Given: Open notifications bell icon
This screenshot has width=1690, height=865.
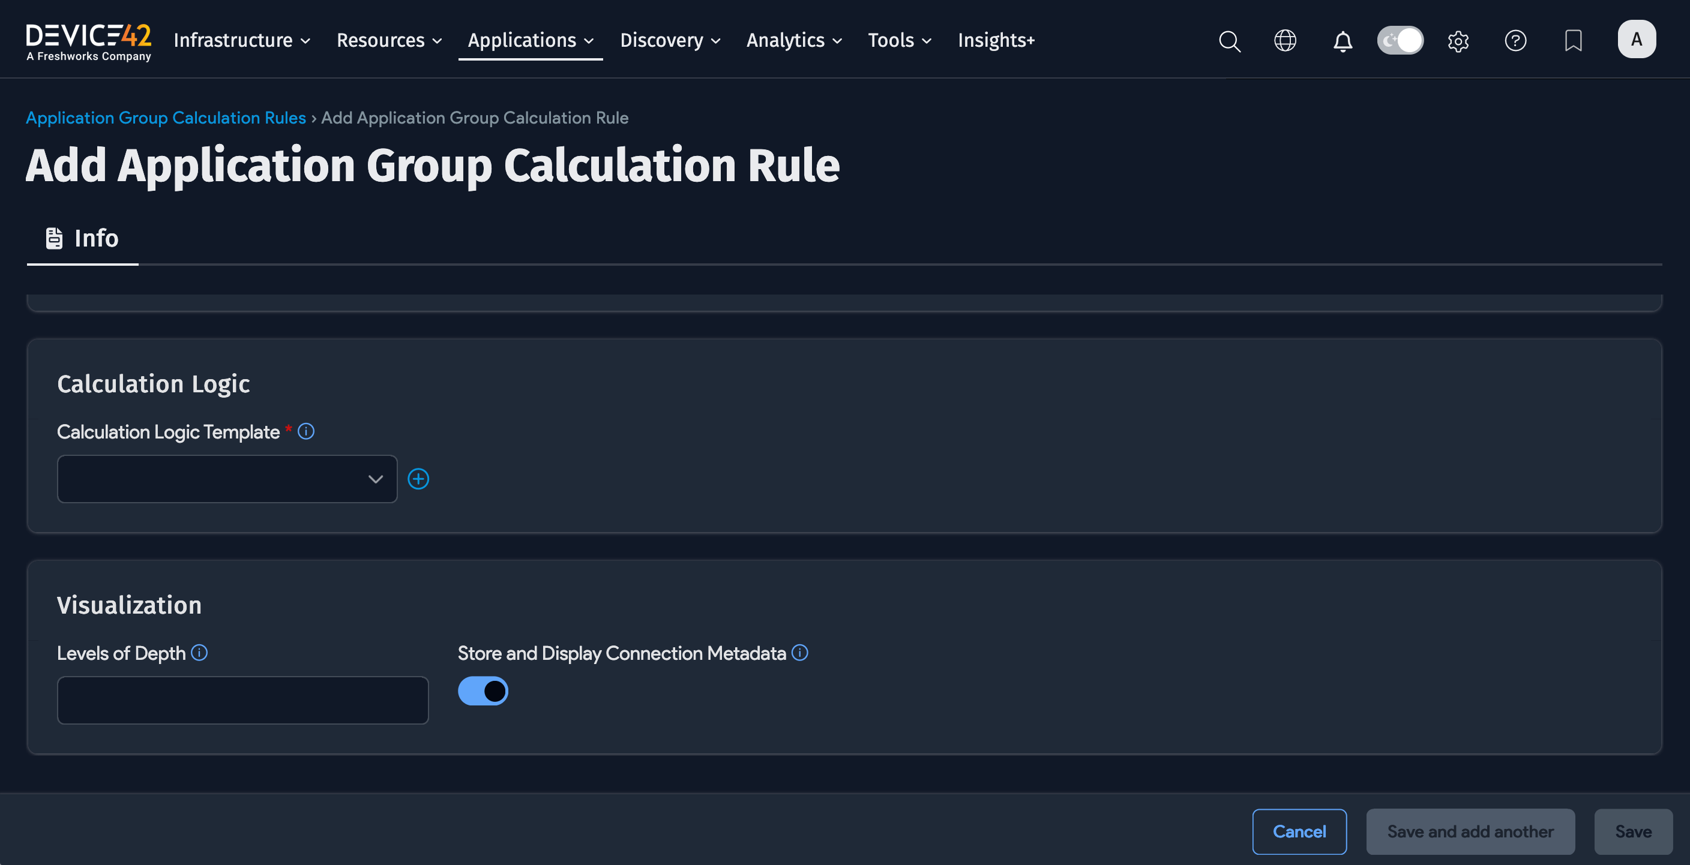Looking at the screenshot, I should [1343, 41].
